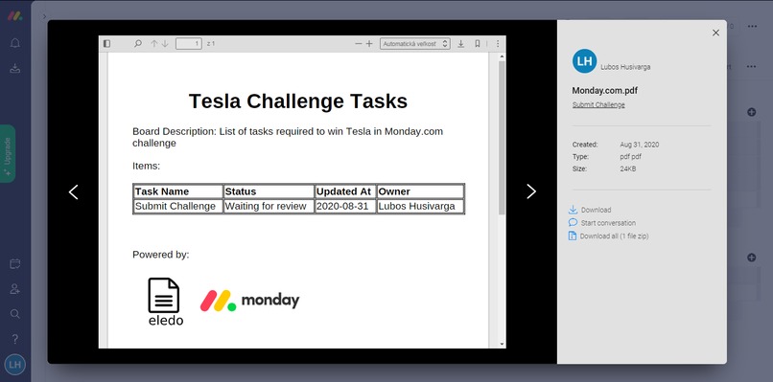Download the PDF from viewer toolbar
Viewport: 773px width, 382px height.
(461, 44)
